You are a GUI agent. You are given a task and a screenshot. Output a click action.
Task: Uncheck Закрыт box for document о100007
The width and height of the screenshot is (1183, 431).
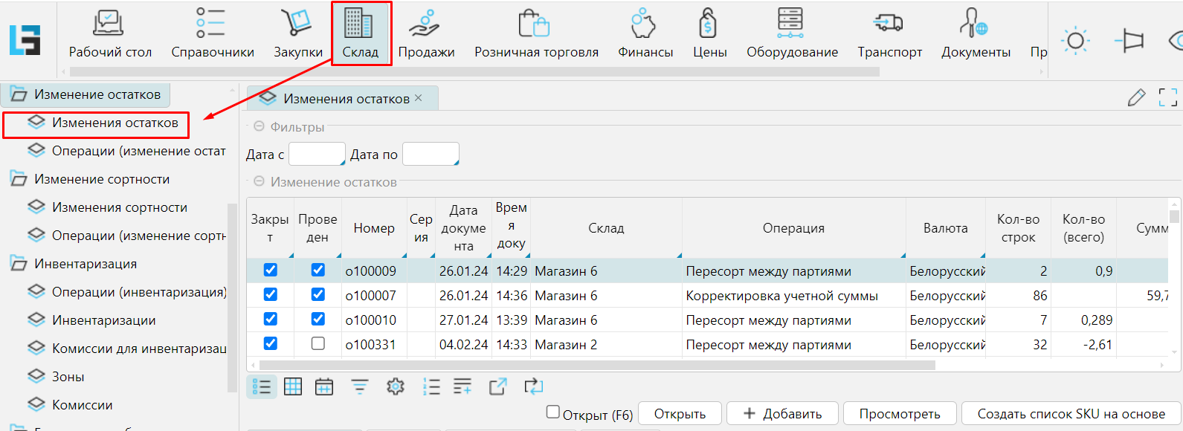(x=270, y=295)
